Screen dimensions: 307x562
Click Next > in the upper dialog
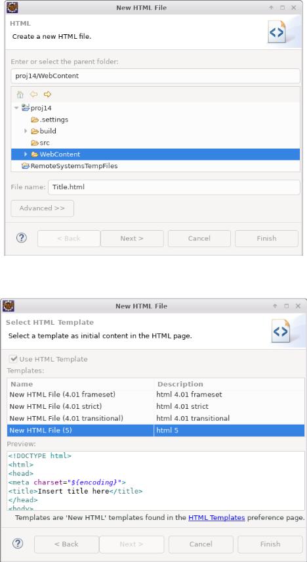tap(132, 239)
